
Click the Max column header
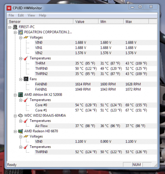coord(136,22)
